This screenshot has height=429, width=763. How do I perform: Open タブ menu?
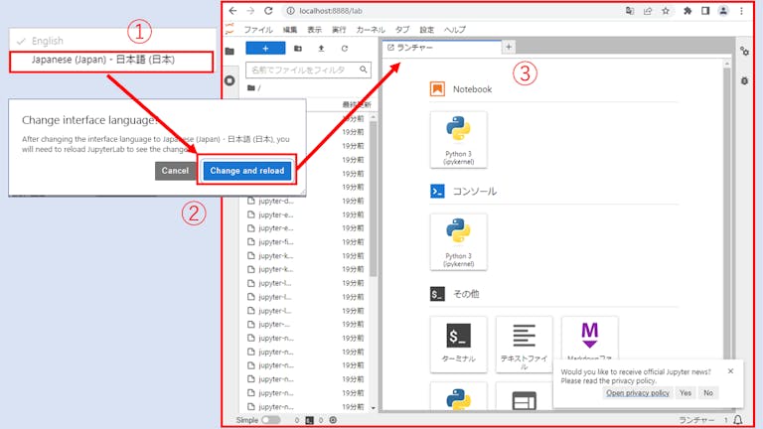[402, 30]
